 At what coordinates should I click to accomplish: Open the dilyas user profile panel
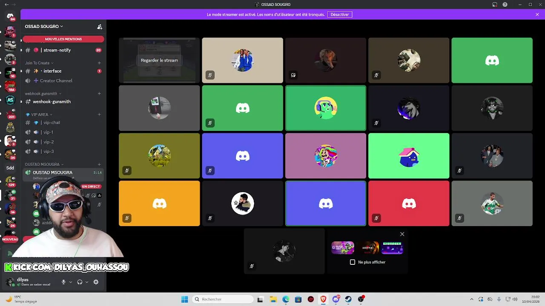30,282
